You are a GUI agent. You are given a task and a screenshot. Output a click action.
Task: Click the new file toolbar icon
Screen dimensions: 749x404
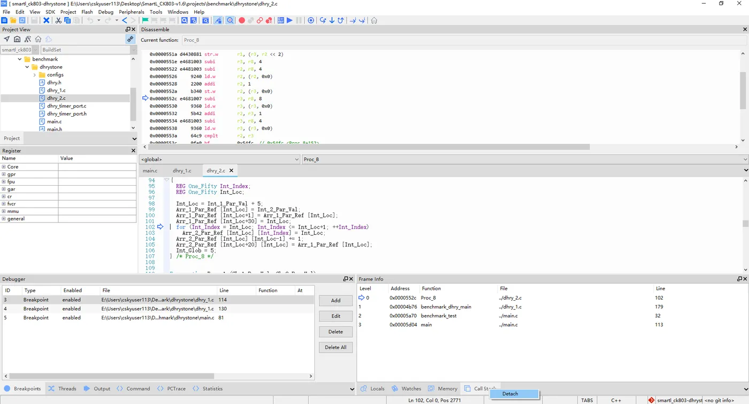4,20
